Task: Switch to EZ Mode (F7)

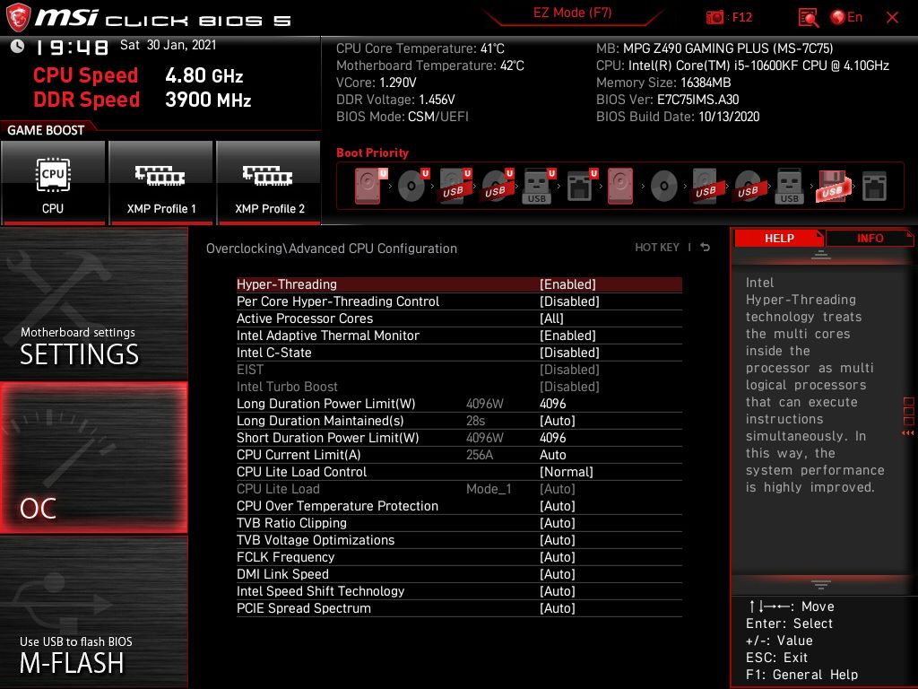Action: (x=572, y=13)
